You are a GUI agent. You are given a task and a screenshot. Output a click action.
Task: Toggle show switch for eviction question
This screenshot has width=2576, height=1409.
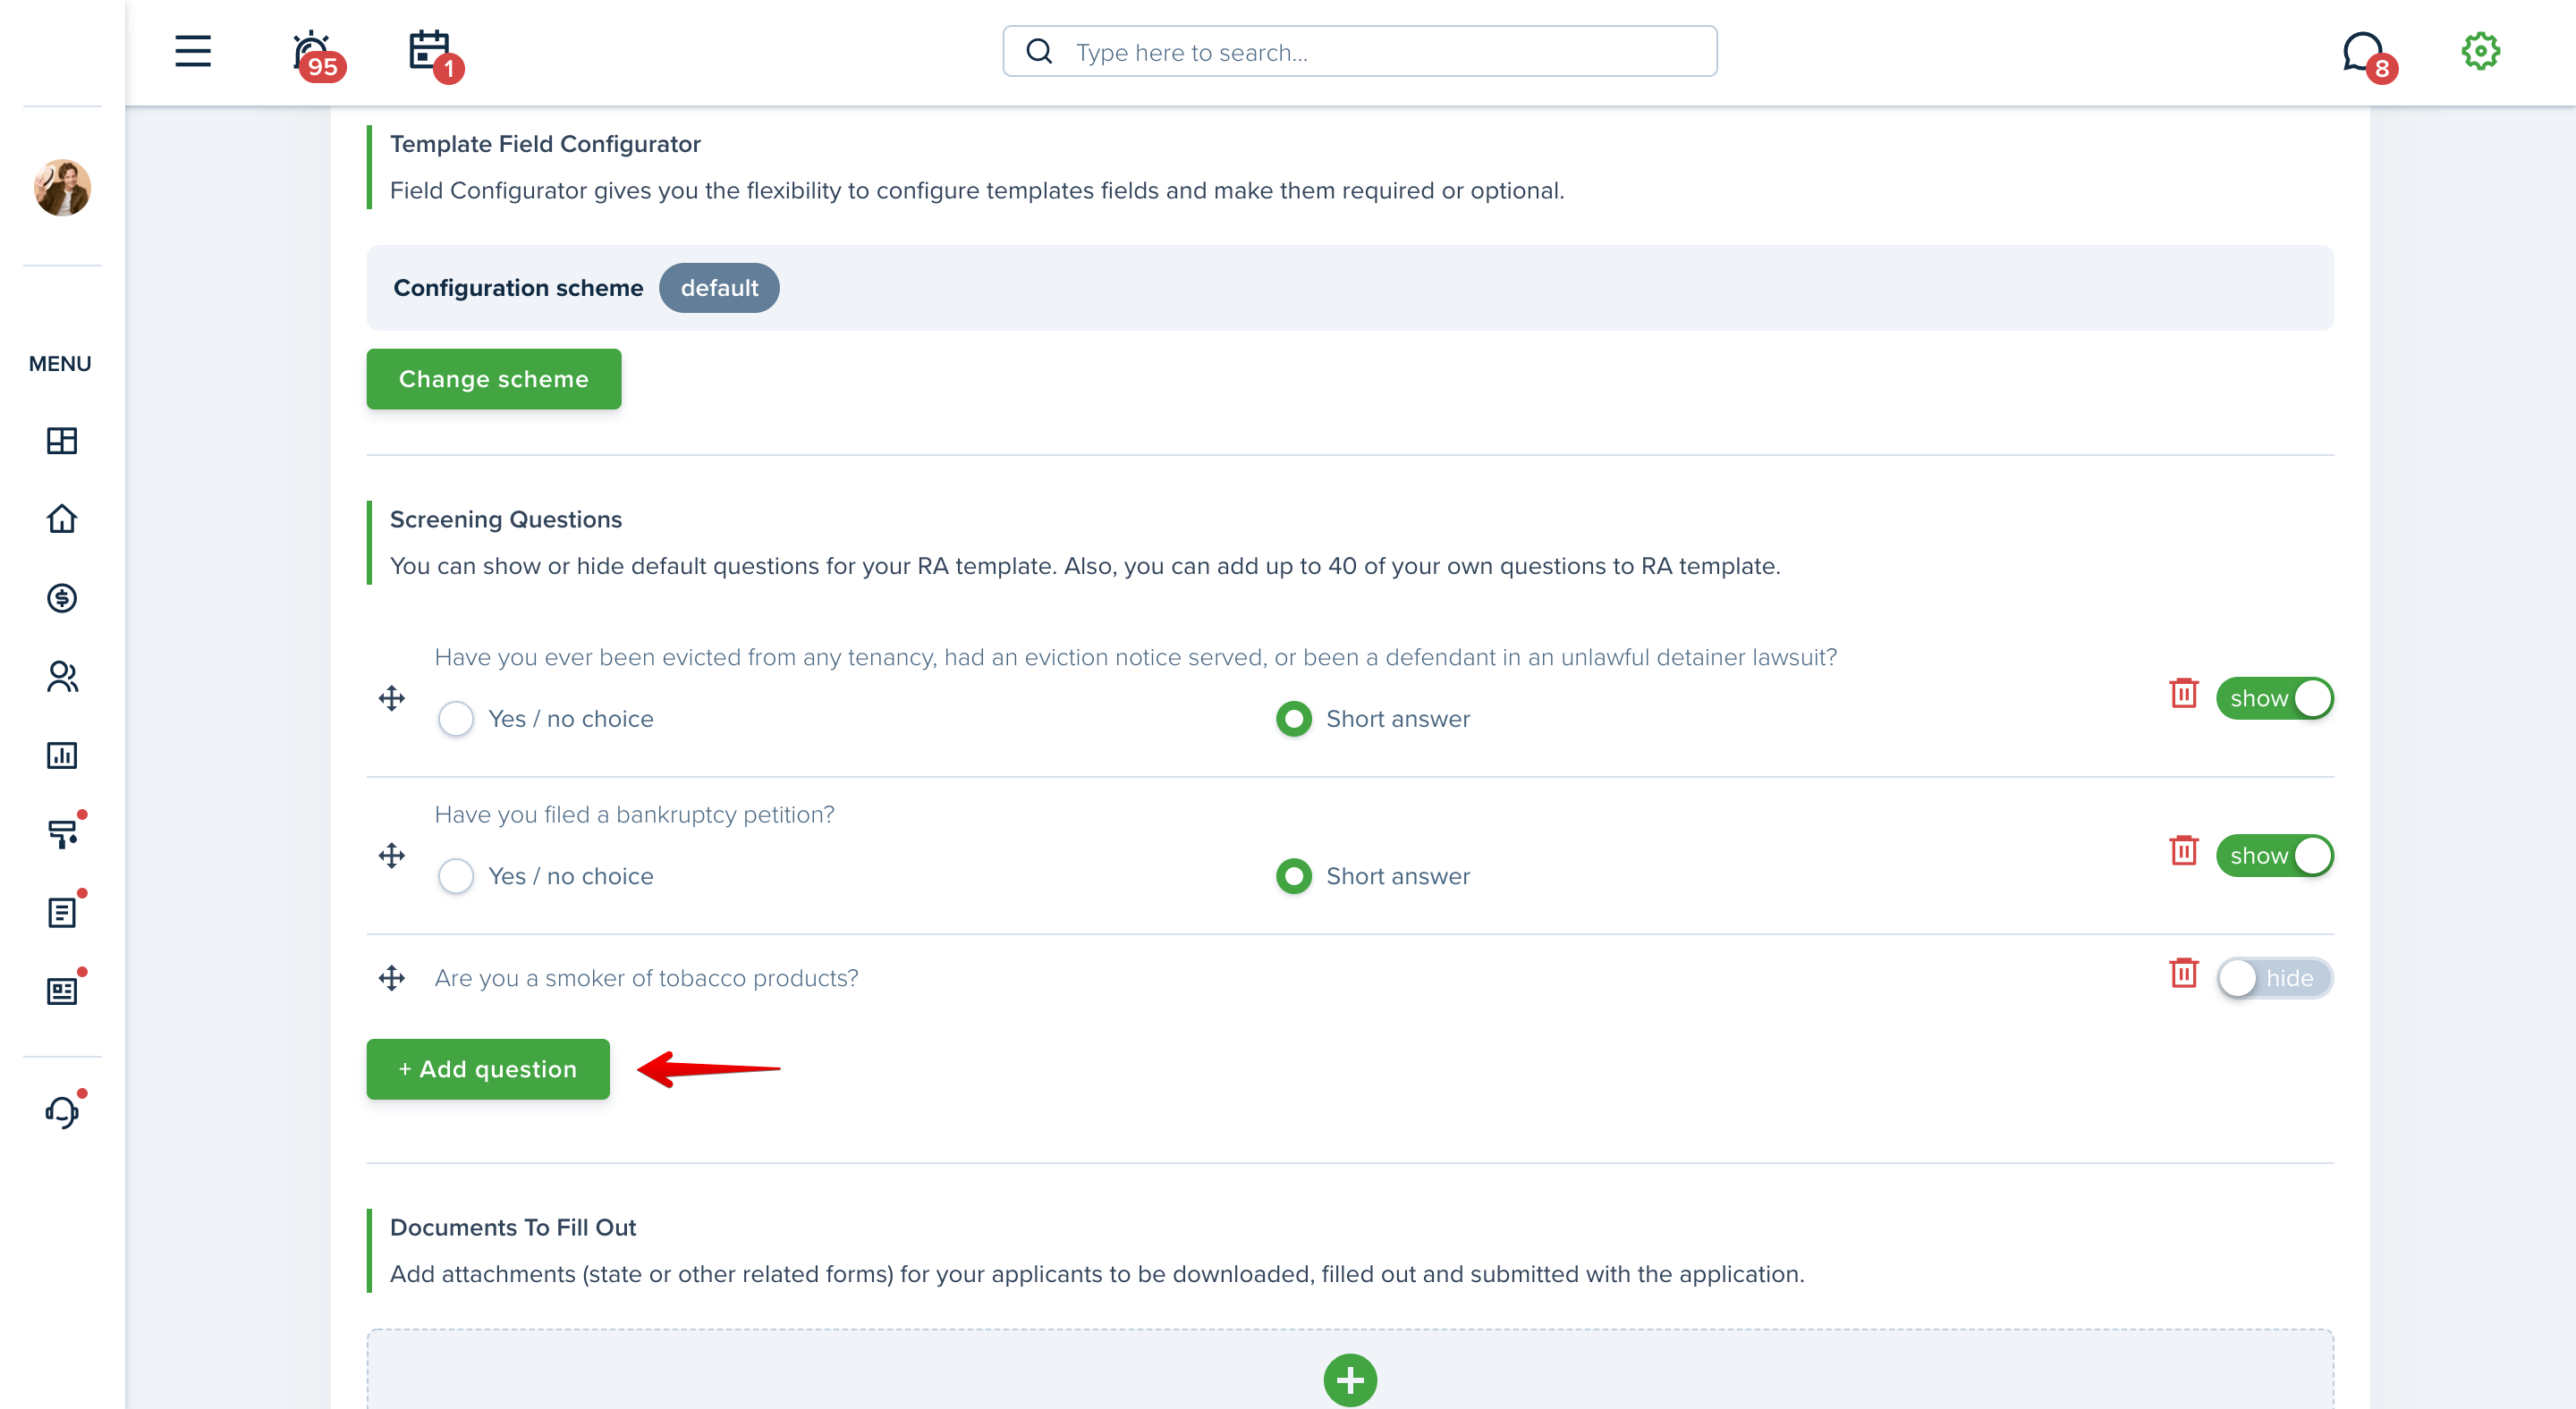pyautogui.click(x=2274, y=697)
